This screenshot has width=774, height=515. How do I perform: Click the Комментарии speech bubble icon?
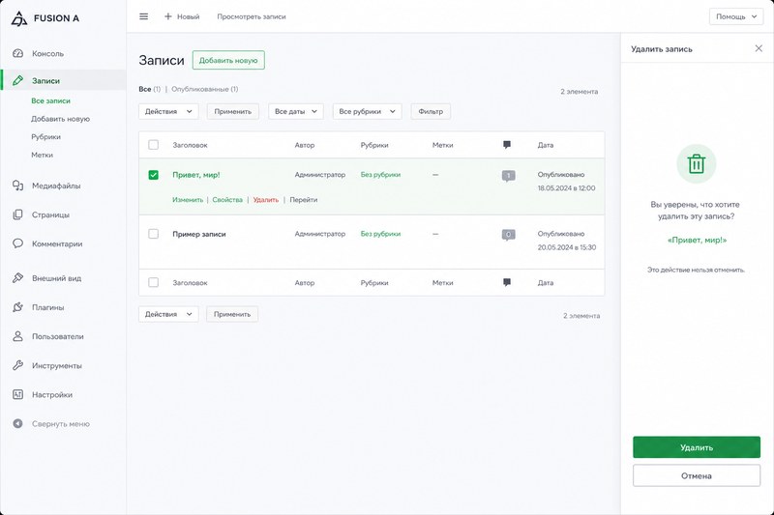pyautogui.click(x=17, y=243)
